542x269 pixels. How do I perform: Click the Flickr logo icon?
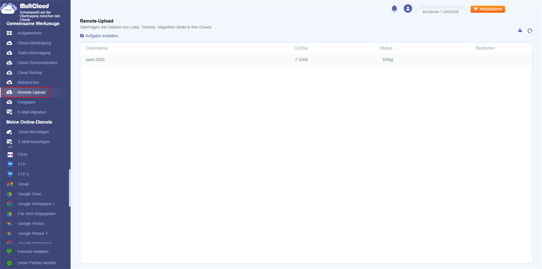[x=10, y=154]
